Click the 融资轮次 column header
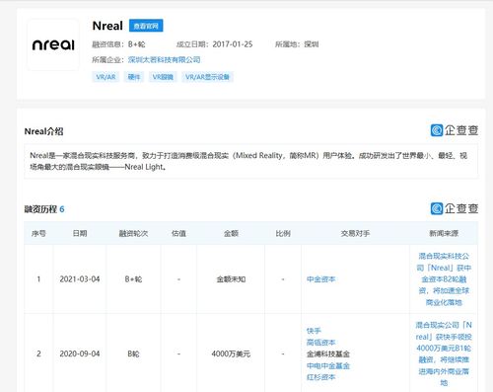The image size is (493, 392). pyautogui.click(x=133, y=233)
